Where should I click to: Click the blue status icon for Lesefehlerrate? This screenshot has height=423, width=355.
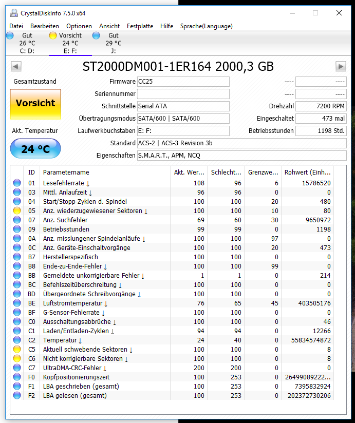[x=17, y=183]
